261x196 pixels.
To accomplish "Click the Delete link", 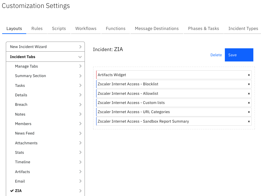I will pos(216,55).
